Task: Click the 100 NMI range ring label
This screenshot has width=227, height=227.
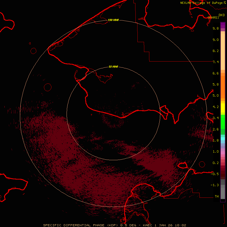Action: pos(113,20)
